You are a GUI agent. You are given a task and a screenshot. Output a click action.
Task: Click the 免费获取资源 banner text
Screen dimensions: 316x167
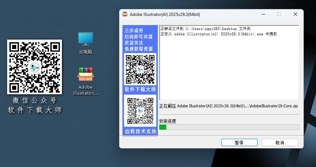[x=139, y=49]
